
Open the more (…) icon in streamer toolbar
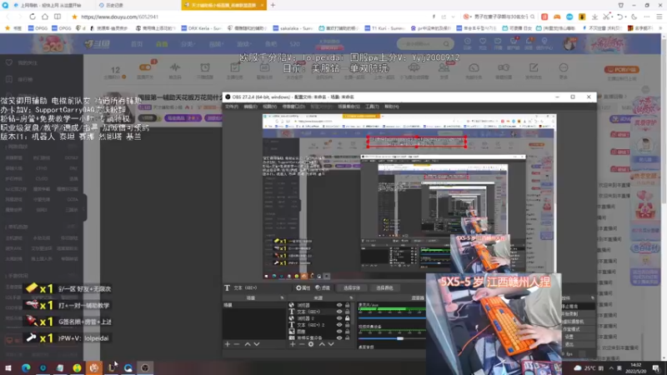(x=564, y=68)
